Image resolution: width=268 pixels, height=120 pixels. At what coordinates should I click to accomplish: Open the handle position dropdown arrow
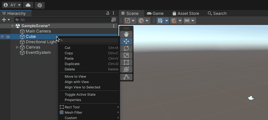point(133,21)
